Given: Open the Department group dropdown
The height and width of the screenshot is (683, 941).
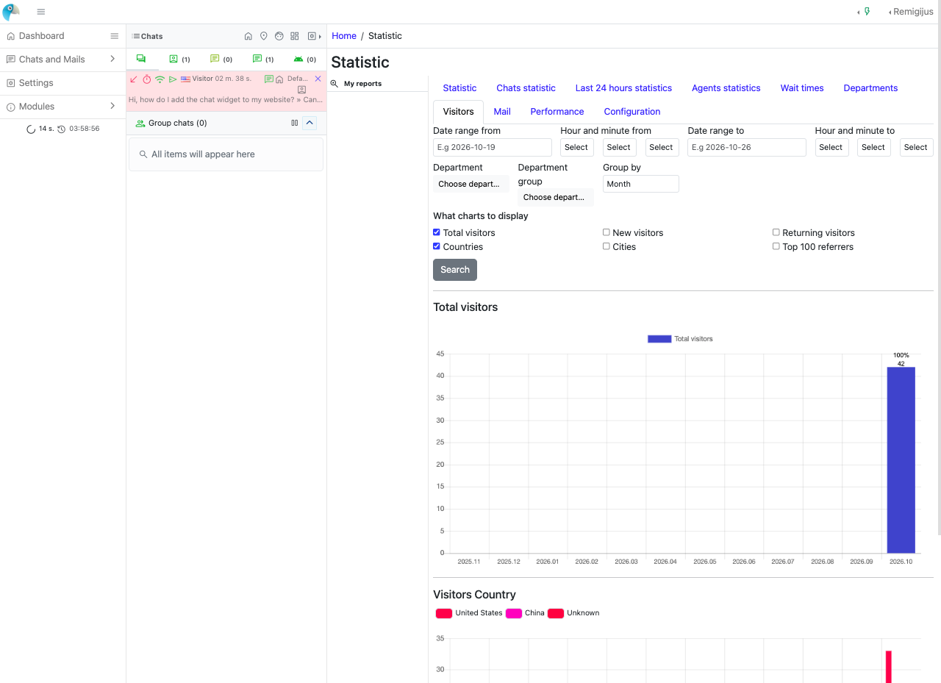Looking at the screenshot, I should tap(556, 197).
